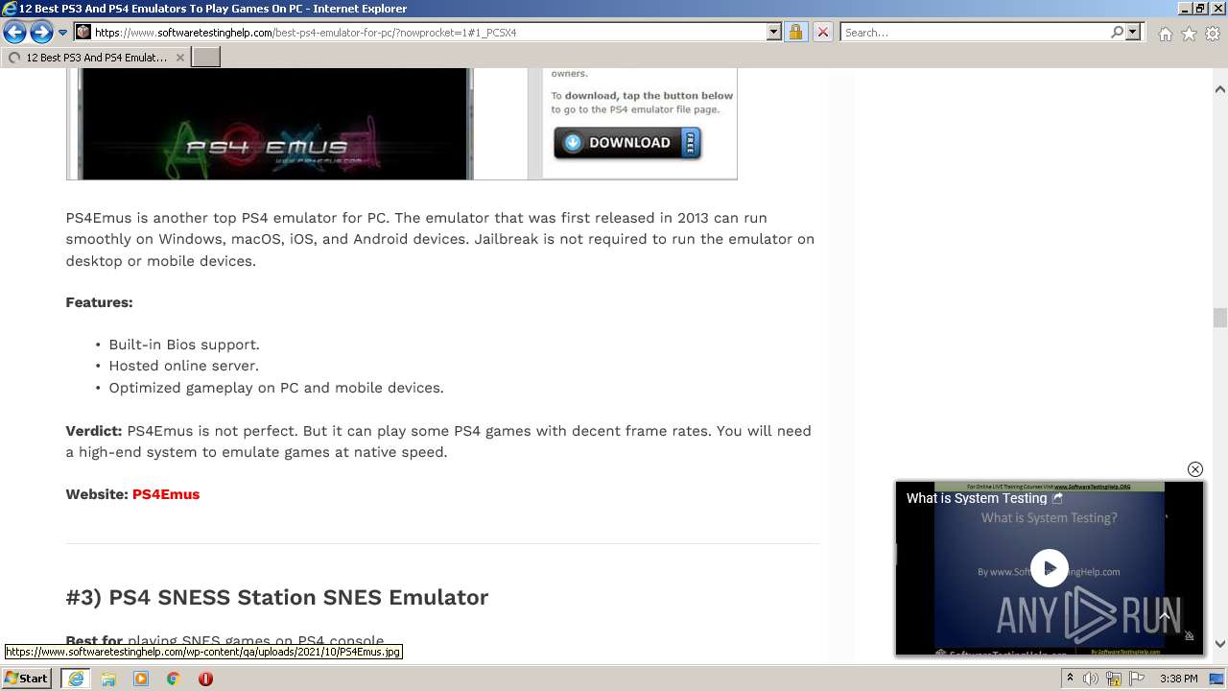The width and height of the screenshot is (1228, 691).
Task: Click the Built-in Bios support bullet
Action: point(184,345)
